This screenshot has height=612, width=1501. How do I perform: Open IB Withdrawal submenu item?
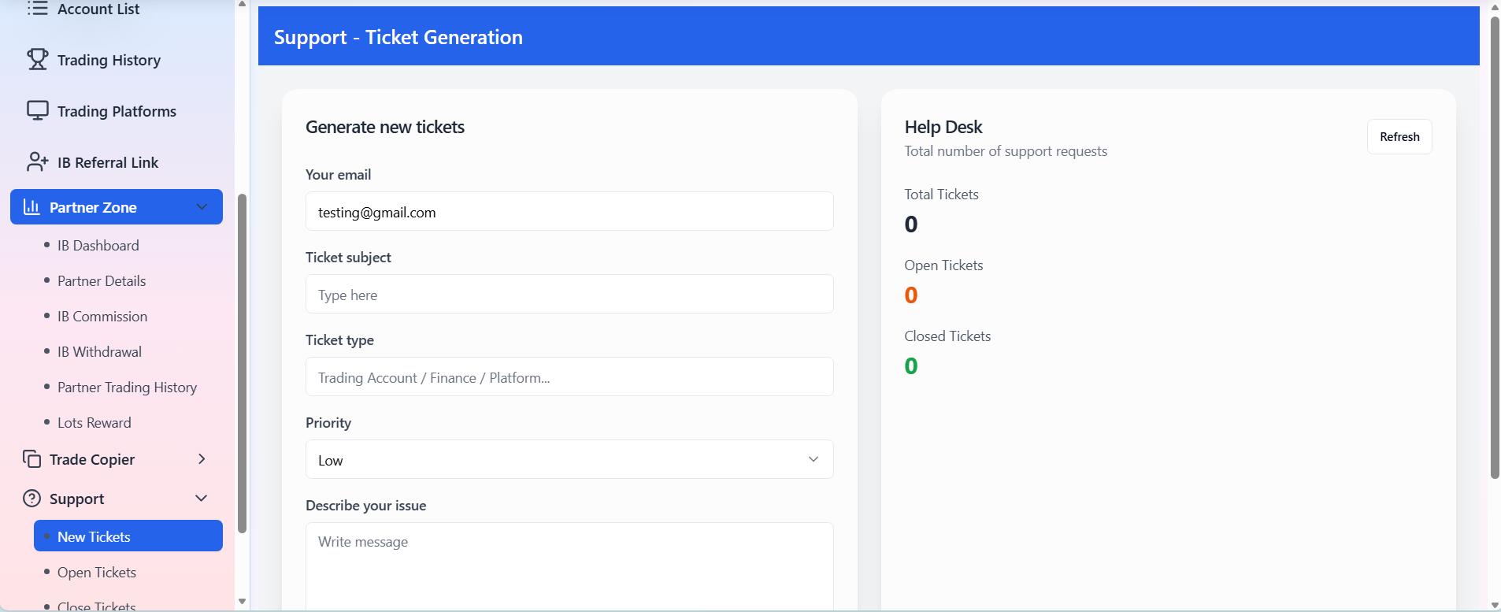pyautogui.click(x=99, y=351)
